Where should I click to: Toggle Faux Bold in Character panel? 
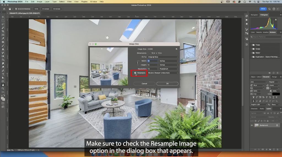click(x=253, y=97)
